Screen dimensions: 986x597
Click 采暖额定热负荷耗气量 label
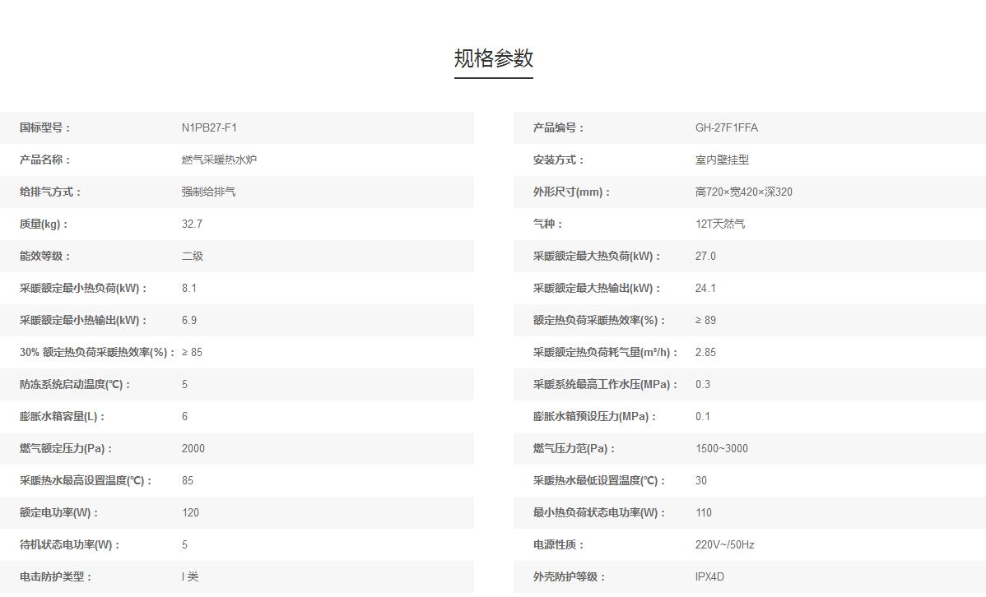[606, 352]
